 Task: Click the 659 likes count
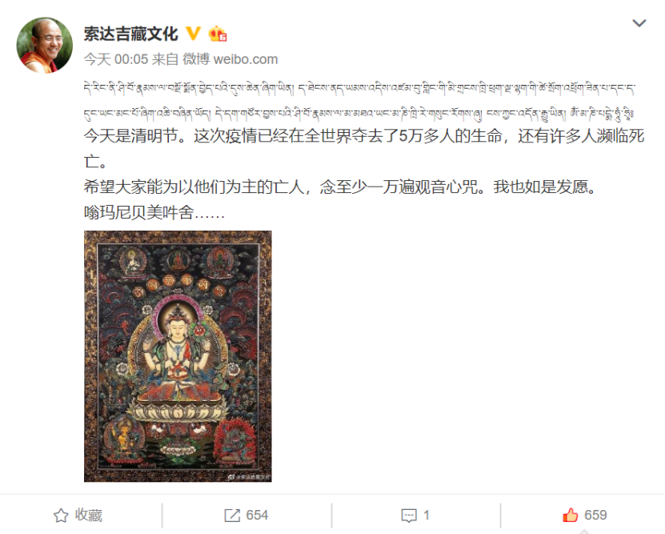595,516
